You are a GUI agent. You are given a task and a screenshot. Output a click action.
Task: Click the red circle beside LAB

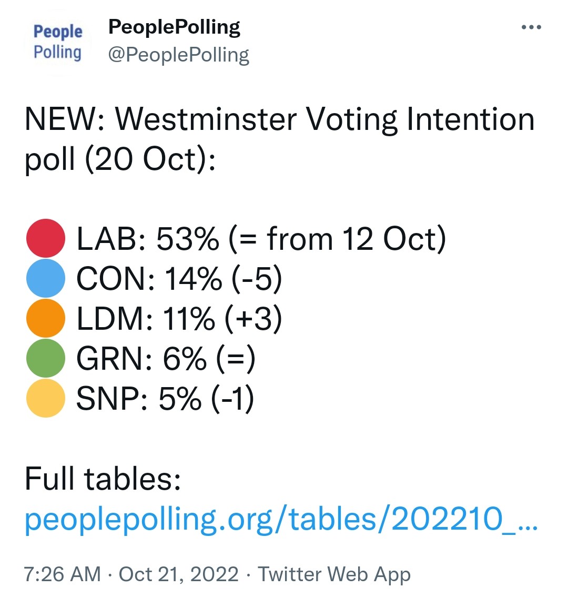point(46,238)
